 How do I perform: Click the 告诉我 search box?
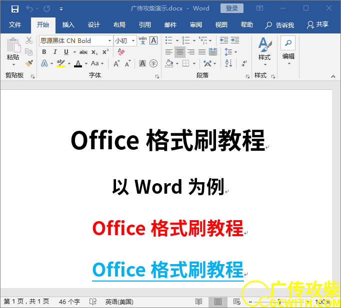pyautogui.click(x=280, y=24)
